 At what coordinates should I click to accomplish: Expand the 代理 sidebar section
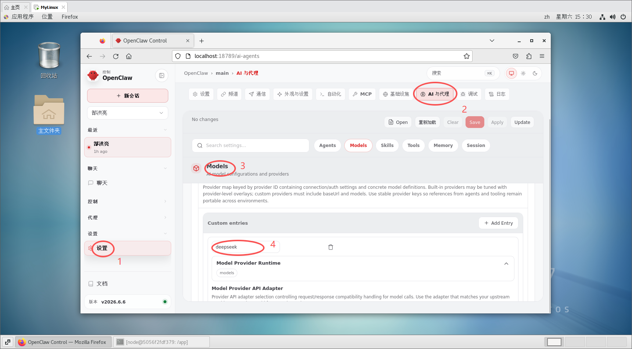pos(128,218)
